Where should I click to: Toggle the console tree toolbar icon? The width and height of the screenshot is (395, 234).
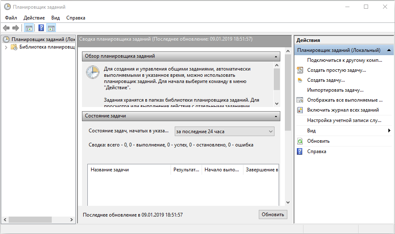(x=29, y=28)
